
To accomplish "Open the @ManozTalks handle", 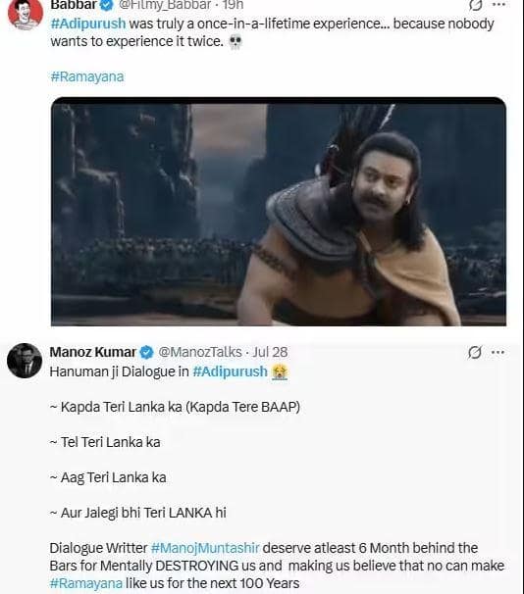I will point(200,352).
